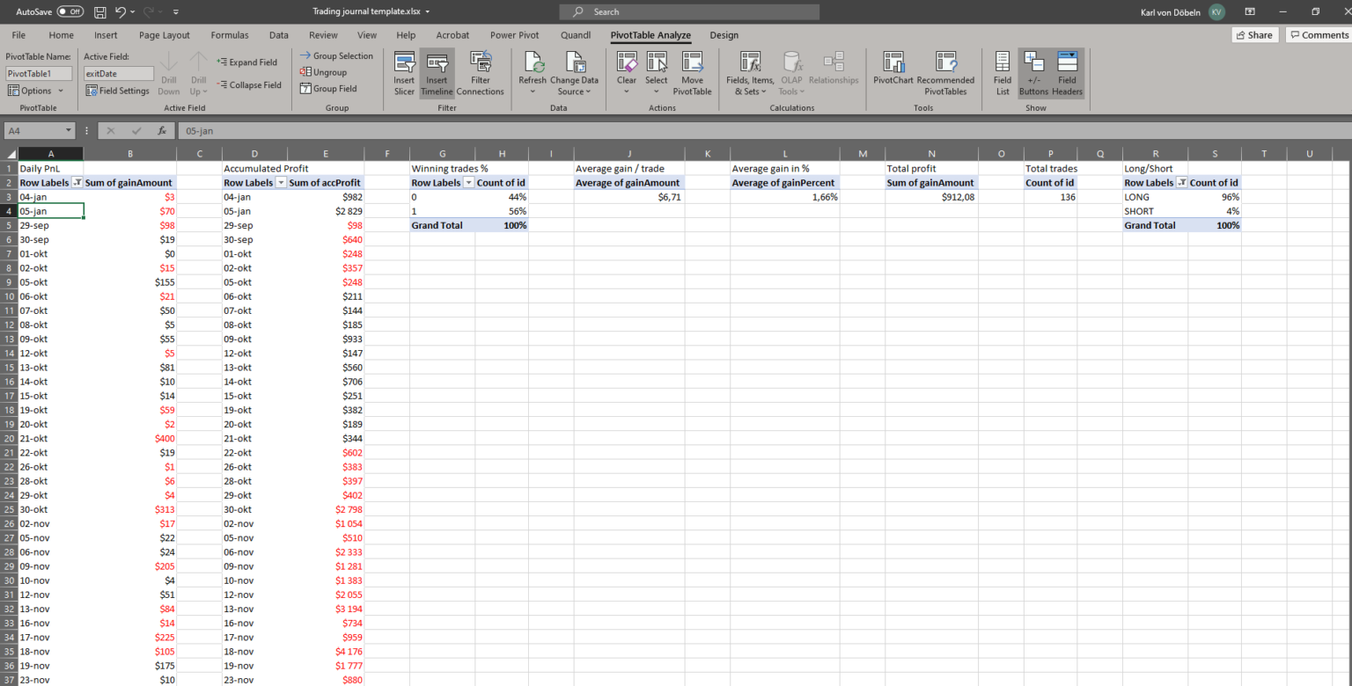Screen dimensions: 1352x686
Task: Open the Power Pivot tab
Action: tap(514, 35)
